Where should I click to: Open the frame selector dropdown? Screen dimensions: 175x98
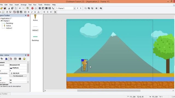pos(74,8)
